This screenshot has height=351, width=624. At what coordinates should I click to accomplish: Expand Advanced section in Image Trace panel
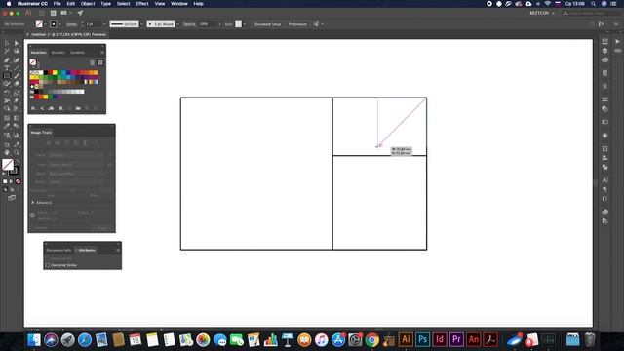pos(33,203)
